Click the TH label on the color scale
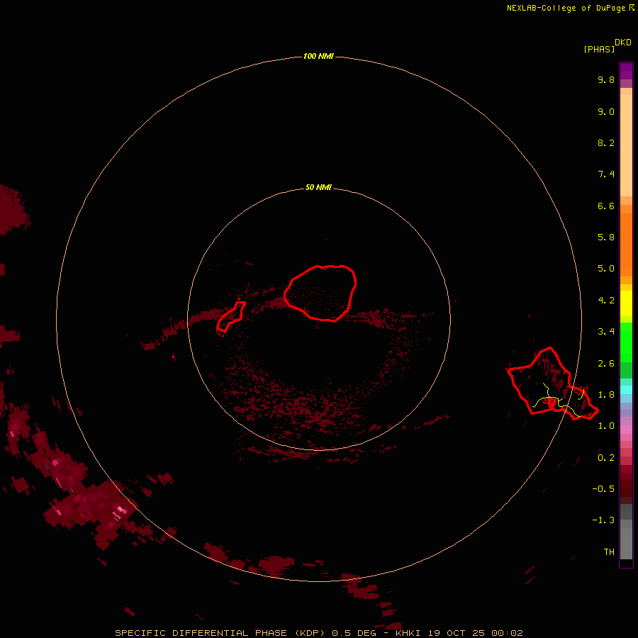The height and width of the screenshot is (638, 638). click(x=609, y=552)
